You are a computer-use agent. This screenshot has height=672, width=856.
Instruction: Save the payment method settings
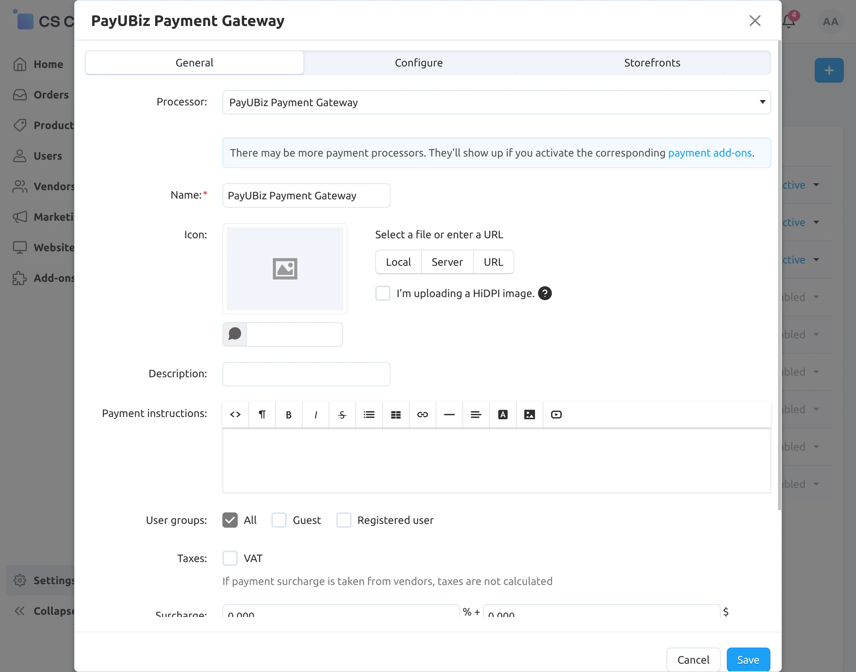748,660
